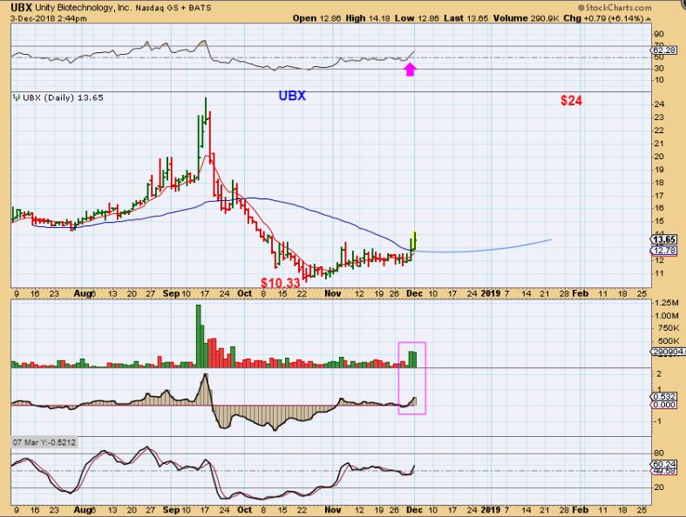Click the 500K label on volume axis

pyautogui.click(x=668, y=341)
